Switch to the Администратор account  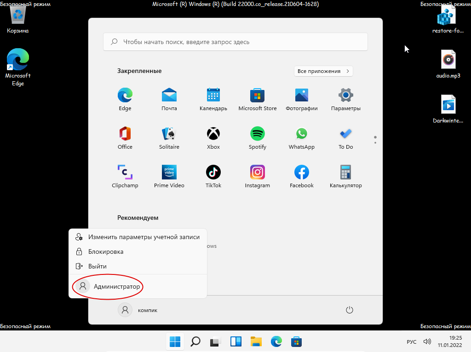pos(116,286)
